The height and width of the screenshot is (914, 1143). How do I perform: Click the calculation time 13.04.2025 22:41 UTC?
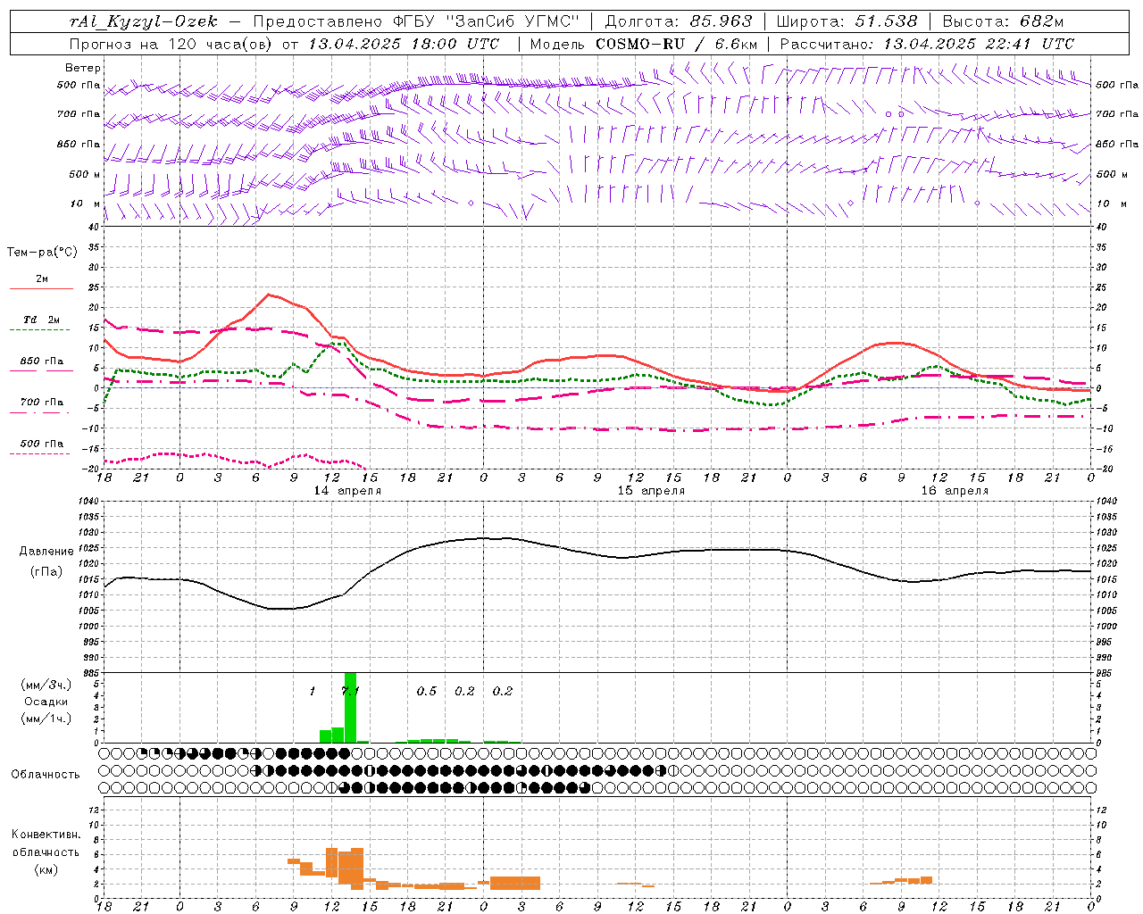(979, 44)
